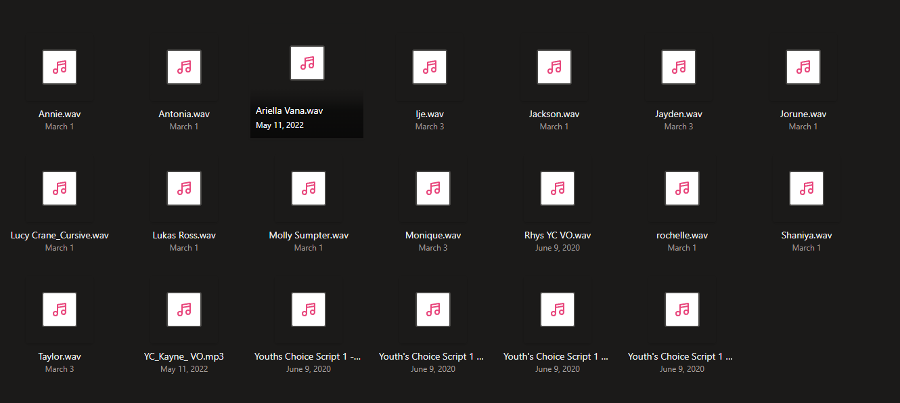Select the Antonia.wav music icon

point(184,67)
